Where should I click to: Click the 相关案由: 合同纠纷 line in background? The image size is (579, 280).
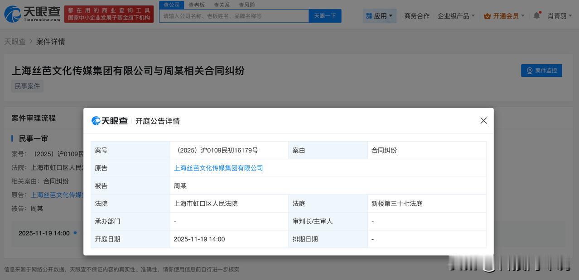click(x=40, y=181)
